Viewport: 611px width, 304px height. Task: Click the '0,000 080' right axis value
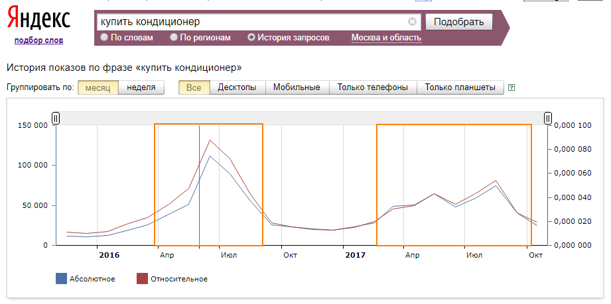(573, 150)
